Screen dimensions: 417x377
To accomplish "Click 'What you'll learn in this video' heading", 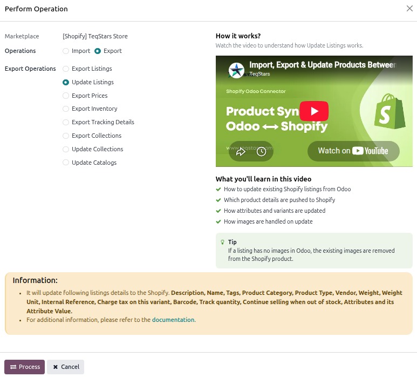I will (x=263, y=179).
